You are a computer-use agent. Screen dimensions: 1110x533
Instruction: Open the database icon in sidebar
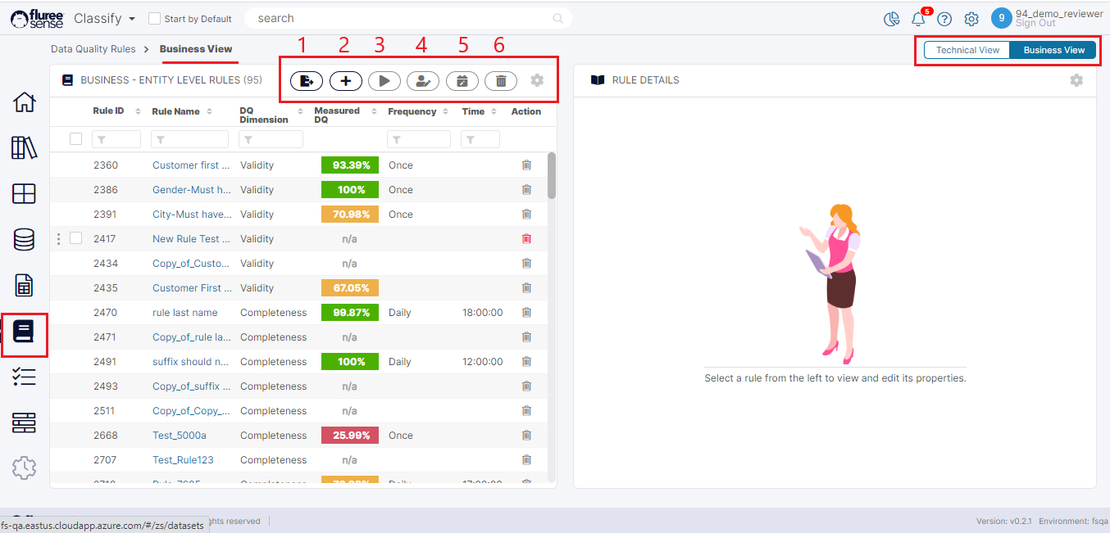pyautogui.click(x=24, y=240)
